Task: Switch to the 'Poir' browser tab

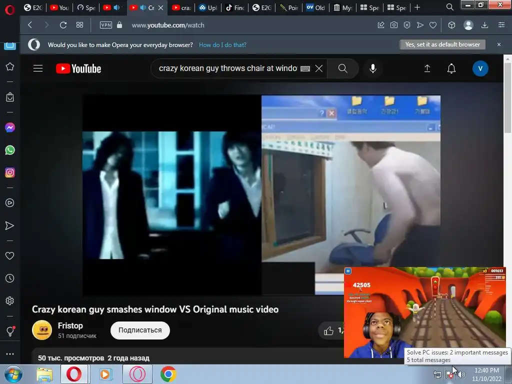Action: coord(289,7)
